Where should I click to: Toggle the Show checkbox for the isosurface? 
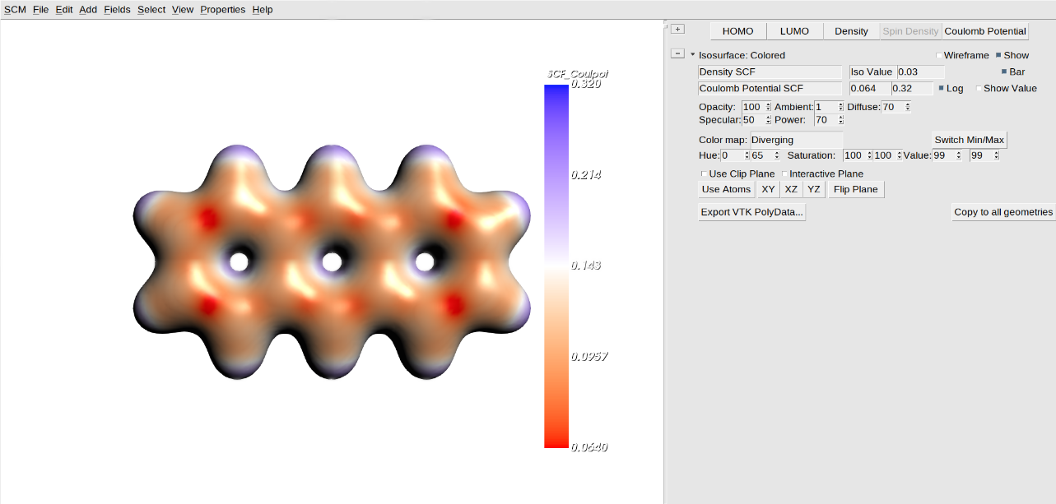click(1000, 55)
